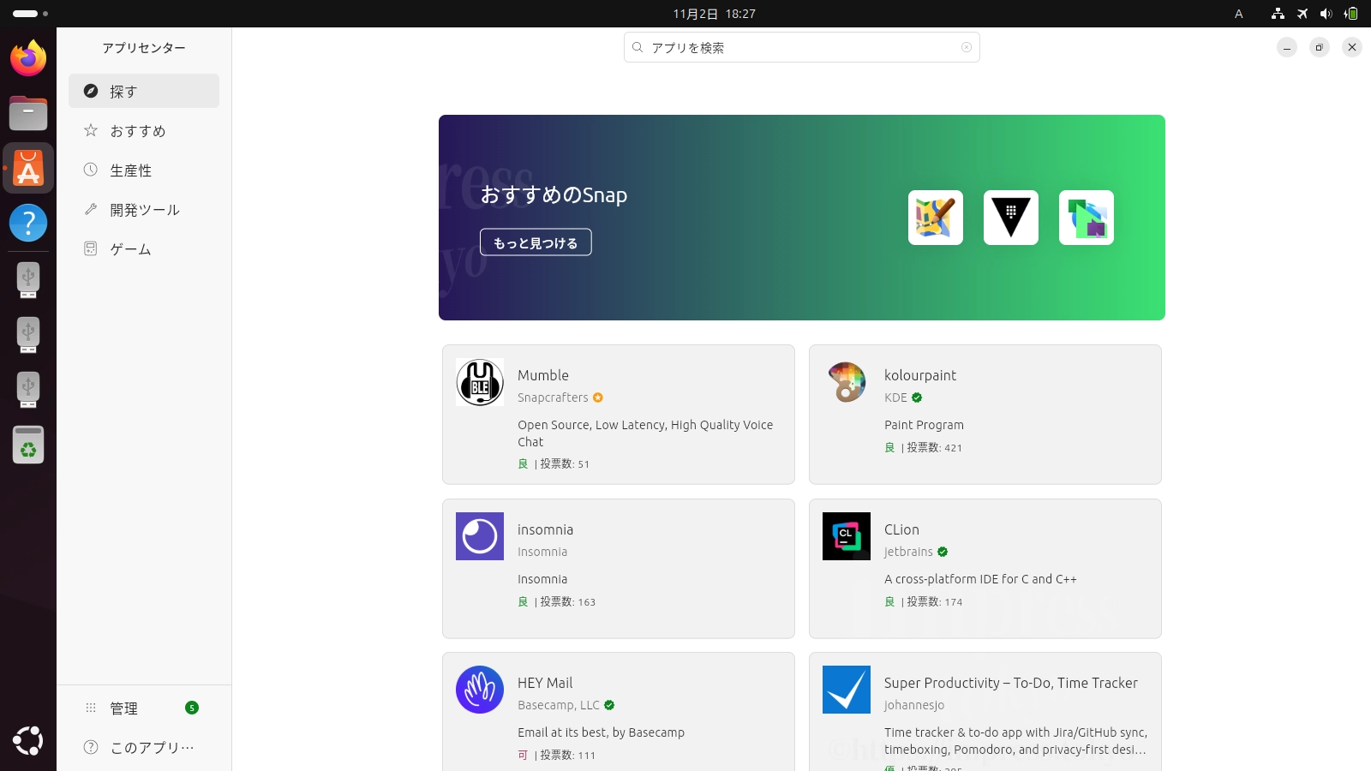Open the このアプリ… about item

coord(144,747)
